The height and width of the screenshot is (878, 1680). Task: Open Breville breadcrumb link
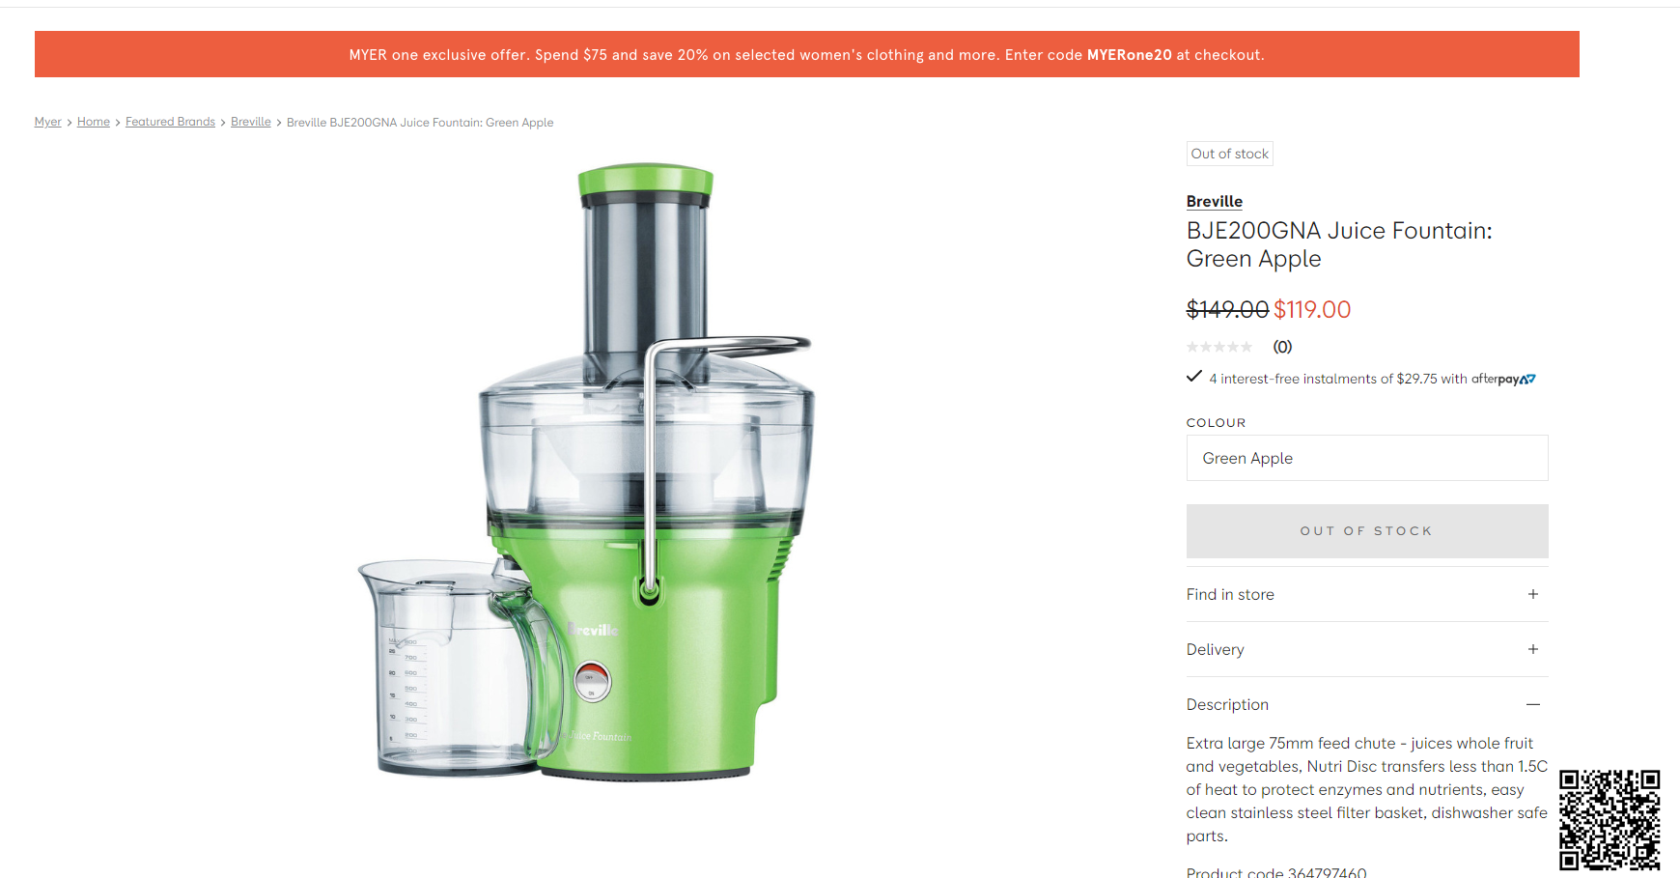[251, 122]
